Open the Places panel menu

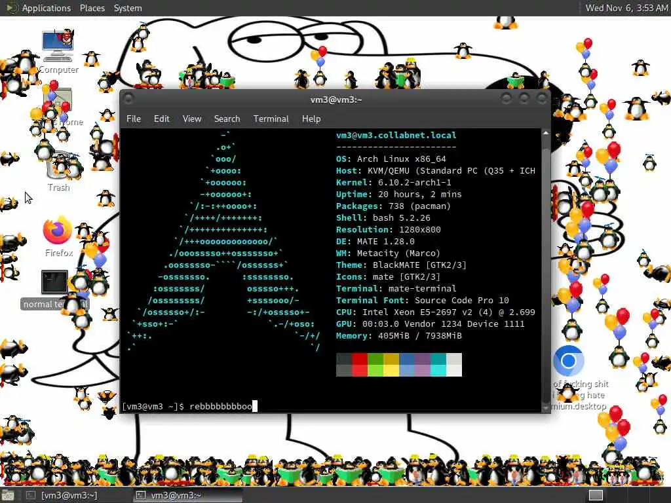coord(92,8)
